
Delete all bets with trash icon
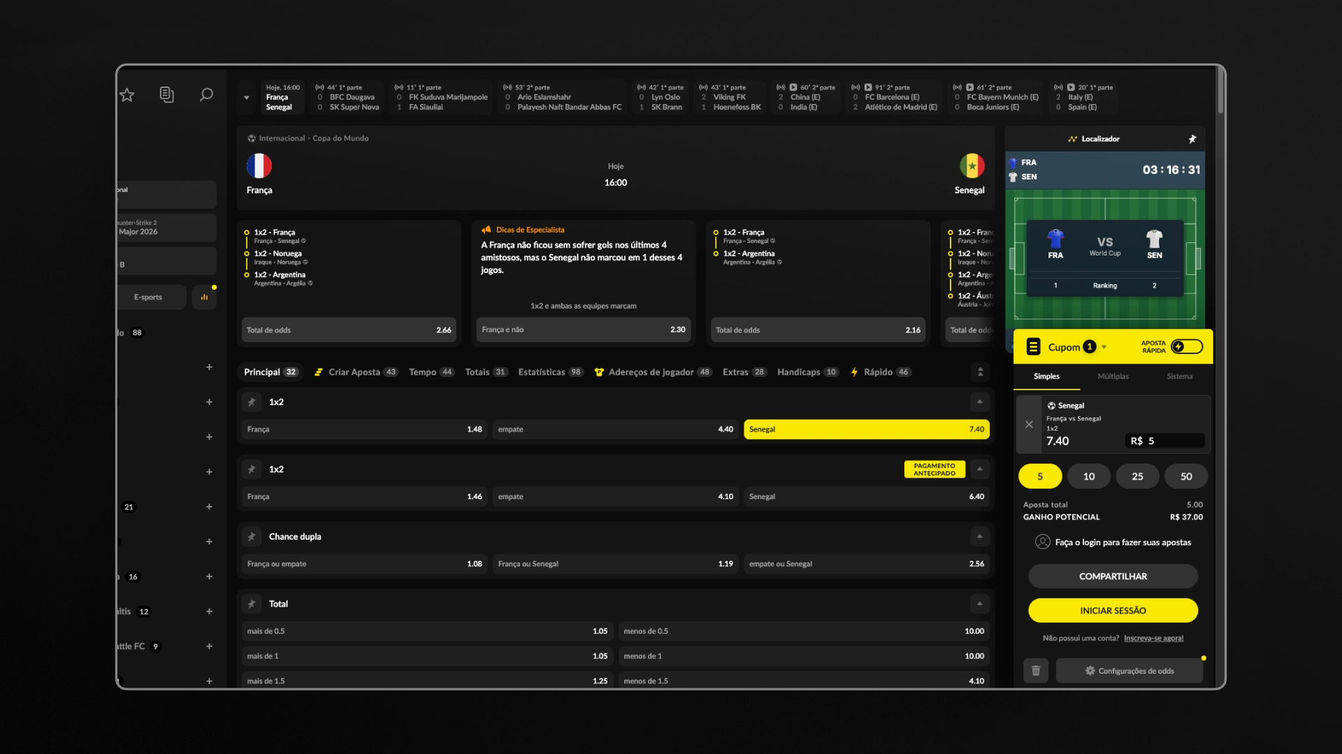(x=1036, y=671)
